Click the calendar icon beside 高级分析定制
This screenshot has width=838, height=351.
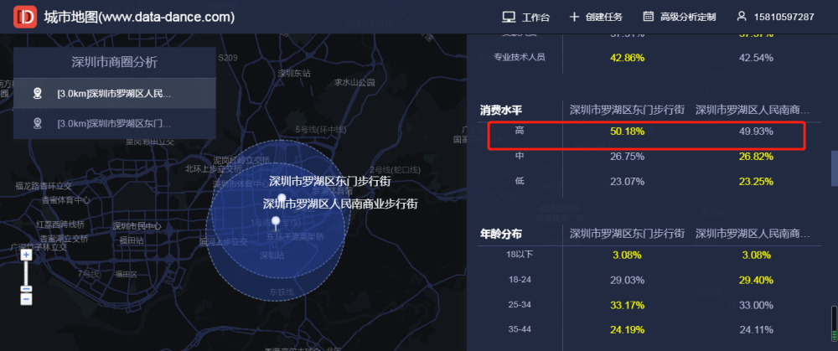(649, 17)
